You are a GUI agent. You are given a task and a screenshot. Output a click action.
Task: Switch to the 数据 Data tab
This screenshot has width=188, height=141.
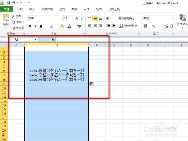pos(74,9)
